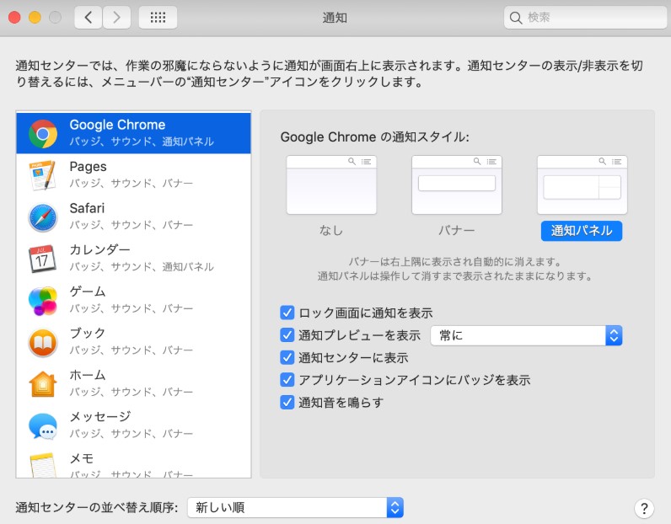Open the 常に preview dropdown

tap(526, 335)
